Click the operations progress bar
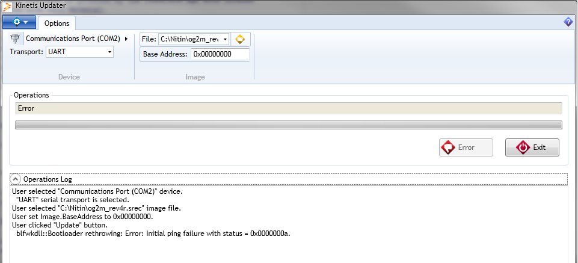 [x=289, y=125]
